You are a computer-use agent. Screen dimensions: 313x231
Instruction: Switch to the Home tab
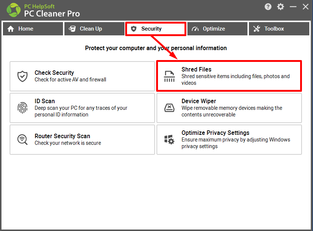click(33, 29)
